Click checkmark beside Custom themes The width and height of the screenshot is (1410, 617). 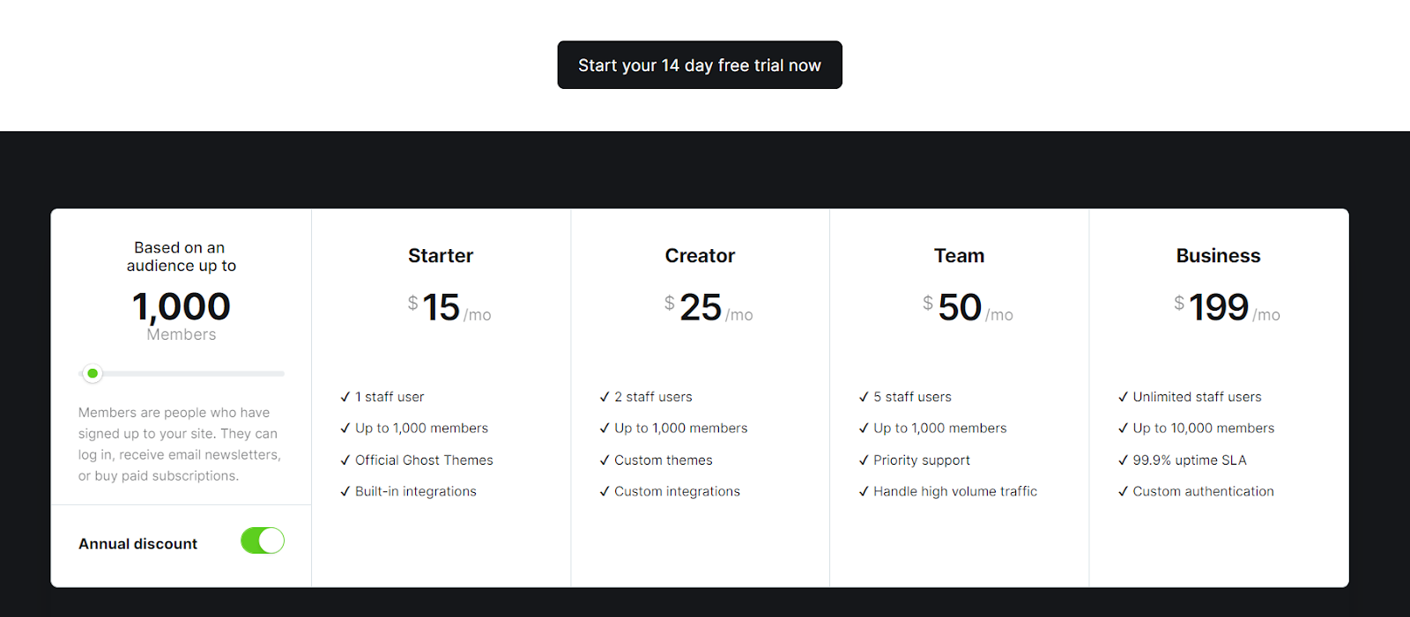[605, 460]
